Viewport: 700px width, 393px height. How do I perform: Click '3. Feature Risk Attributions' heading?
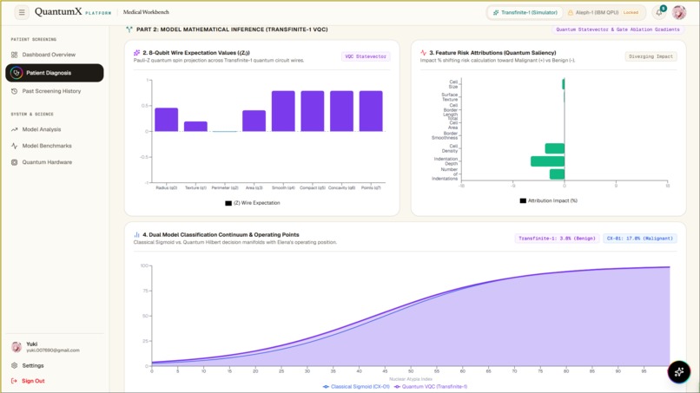coord(492,53)
